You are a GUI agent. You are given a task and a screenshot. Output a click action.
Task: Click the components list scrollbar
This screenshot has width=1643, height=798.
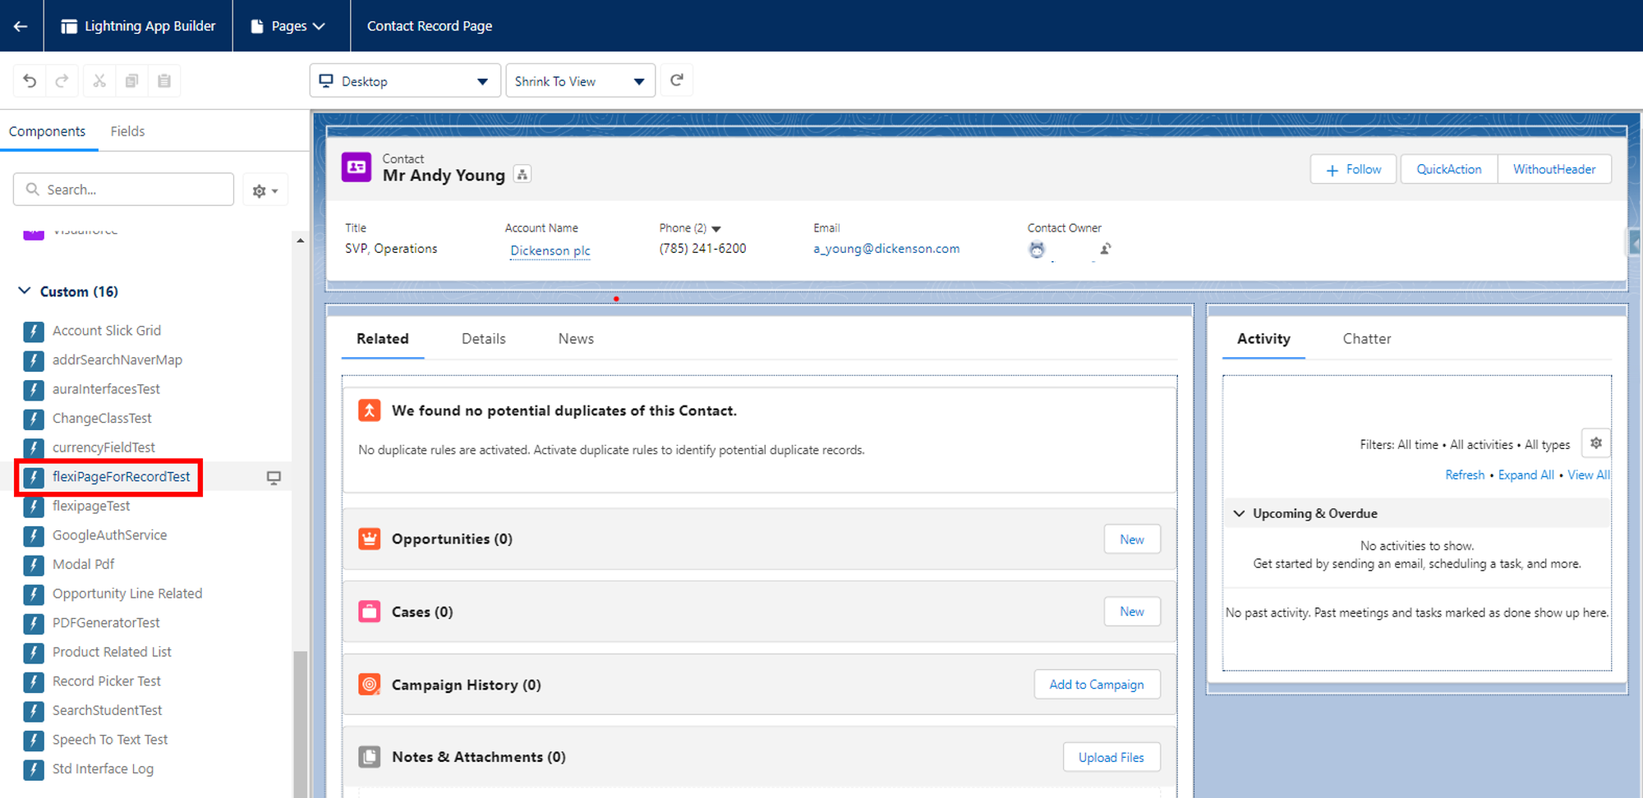click(x=301, y=722)
